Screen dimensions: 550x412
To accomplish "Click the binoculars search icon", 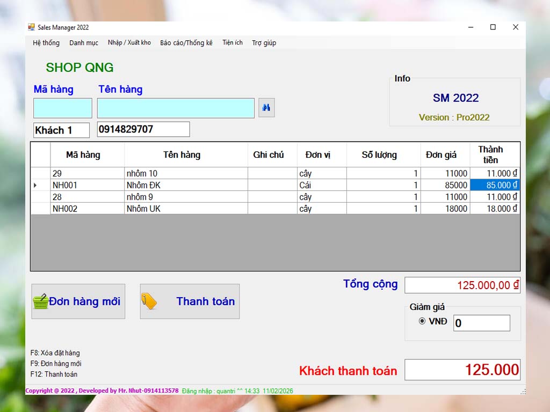I will pos(266,108).
